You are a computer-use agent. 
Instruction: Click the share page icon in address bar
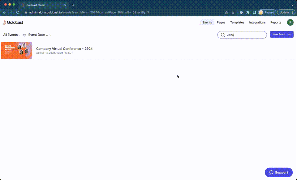pos(226,12)
